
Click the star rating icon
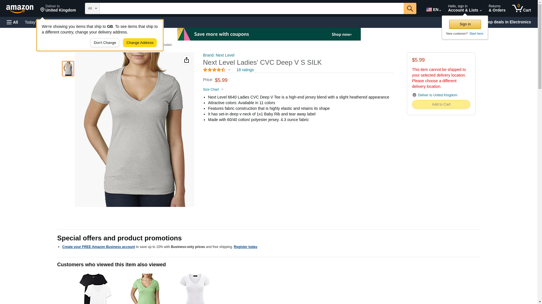tap(214, 70)
